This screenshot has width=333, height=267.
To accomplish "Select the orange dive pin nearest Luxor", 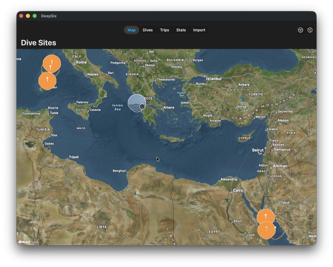I will pyautogui.click(x=266, y=230).
